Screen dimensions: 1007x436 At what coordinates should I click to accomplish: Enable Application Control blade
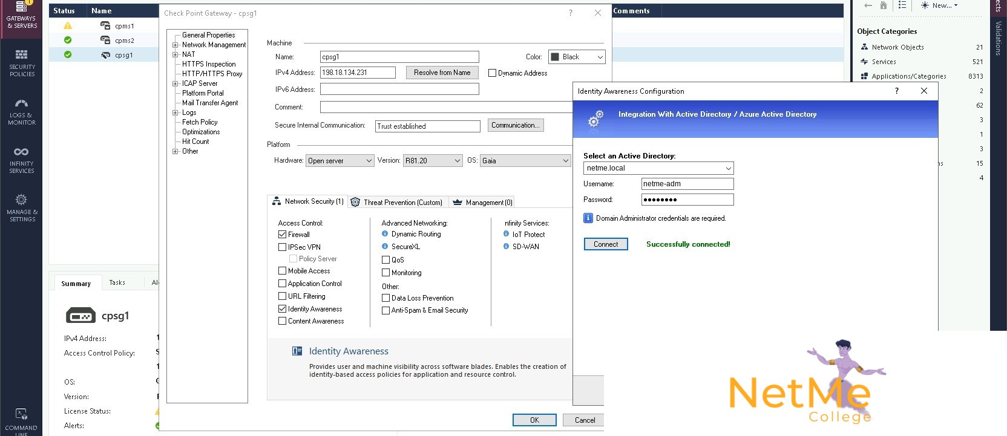click(282, 284)
